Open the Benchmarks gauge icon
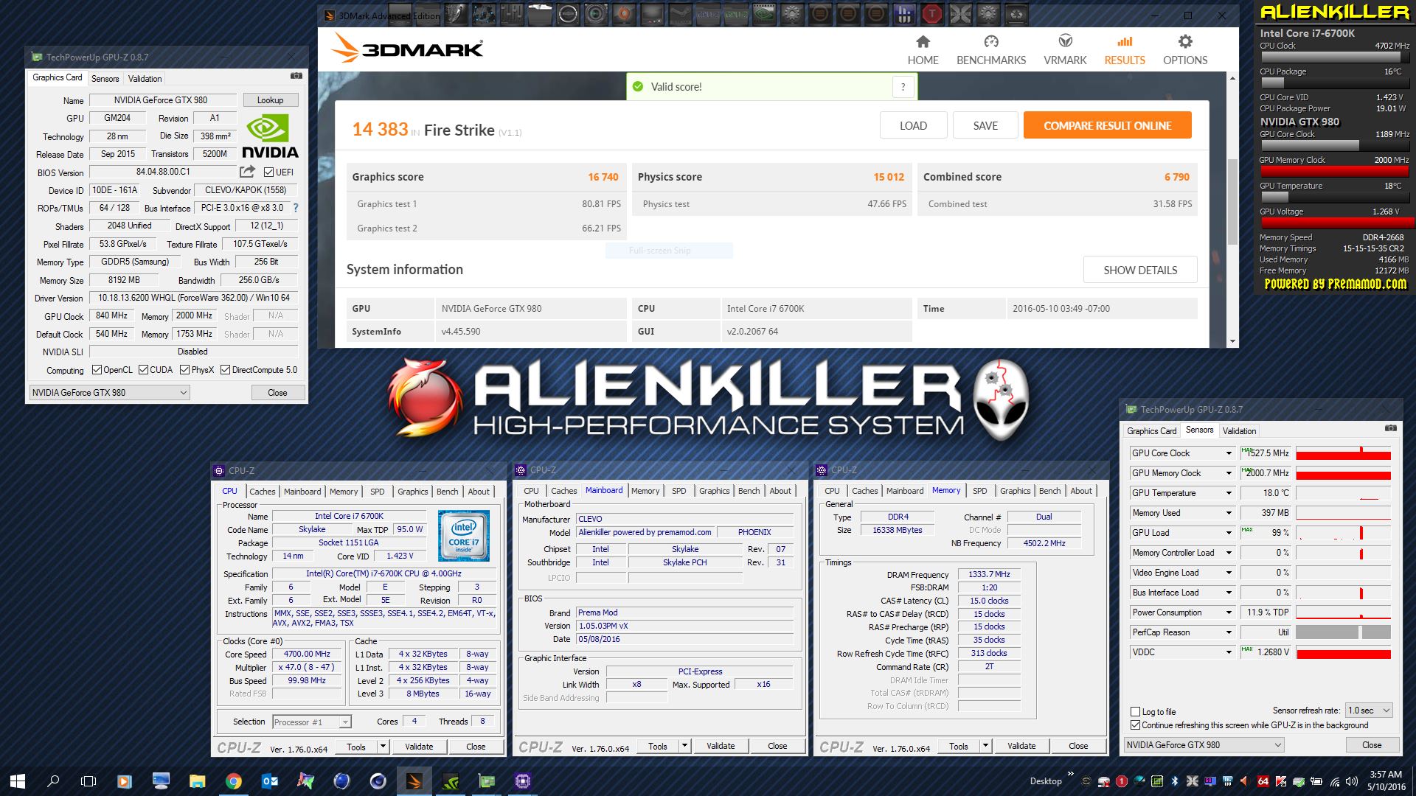Viewport: 1416px width, 796px height. coord(990,42)
